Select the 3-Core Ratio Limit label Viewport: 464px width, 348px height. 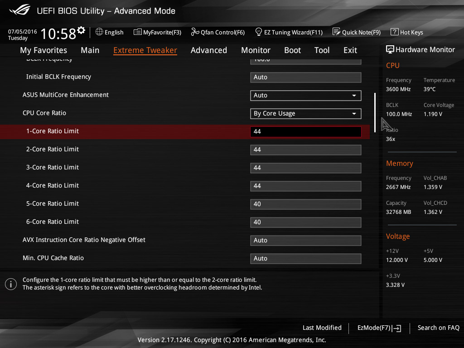[x=53, y=167]
